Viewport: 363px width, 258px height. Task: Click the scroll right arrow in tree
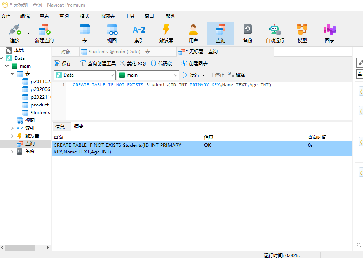pos(48,248)
